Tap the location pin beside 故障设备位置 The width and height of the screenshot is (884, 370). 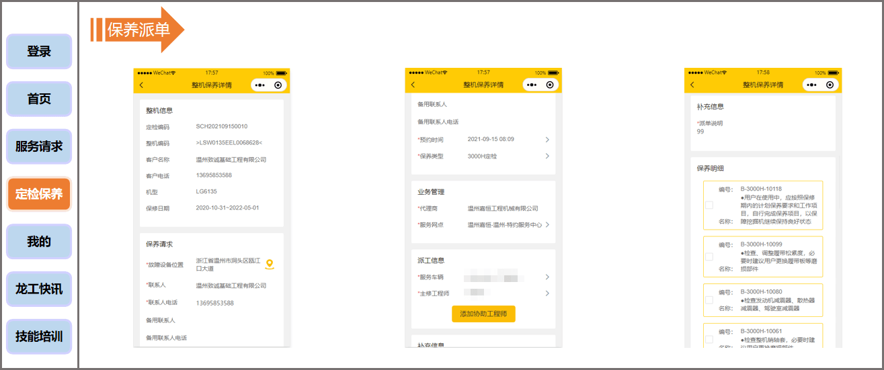(x=270, y=265)
